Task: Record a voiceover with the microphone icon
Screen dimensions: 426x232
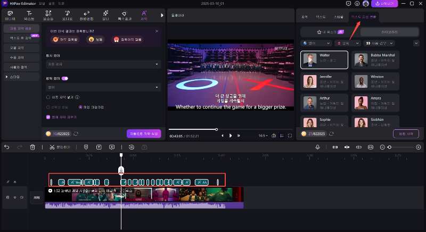Action: [x=317, y=147]
